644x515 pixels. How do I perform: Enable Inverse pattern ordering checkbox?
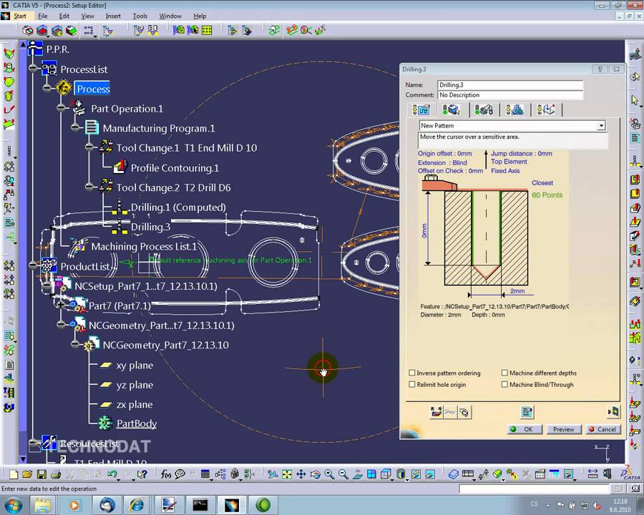coord(412,373)
